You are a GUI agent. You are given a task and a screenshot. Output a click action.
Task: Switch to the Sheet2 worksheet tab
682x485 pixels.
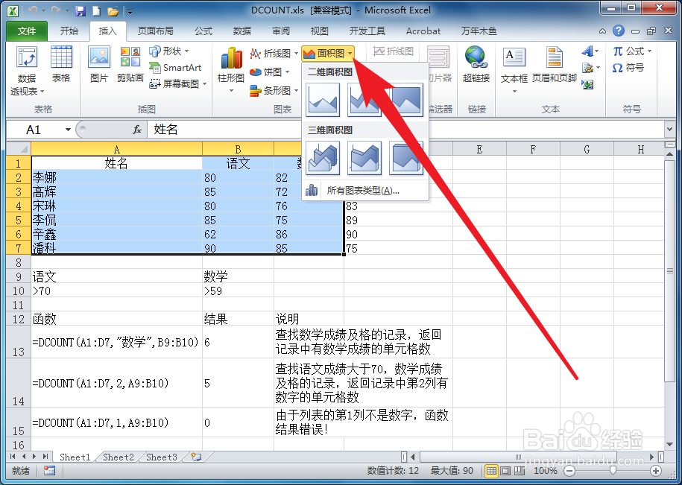(x=117, y=457)
